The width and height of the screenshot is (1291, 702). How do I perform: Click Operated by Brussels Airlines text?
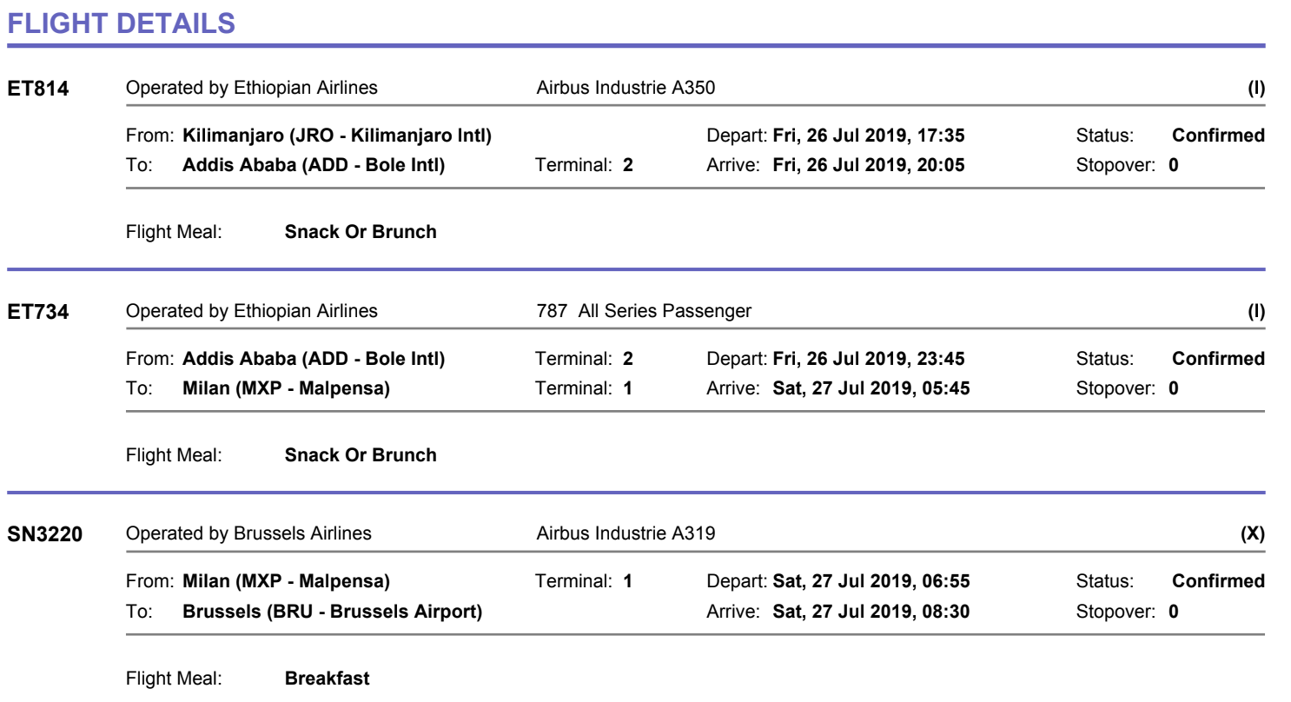click(x=248, y=533)
